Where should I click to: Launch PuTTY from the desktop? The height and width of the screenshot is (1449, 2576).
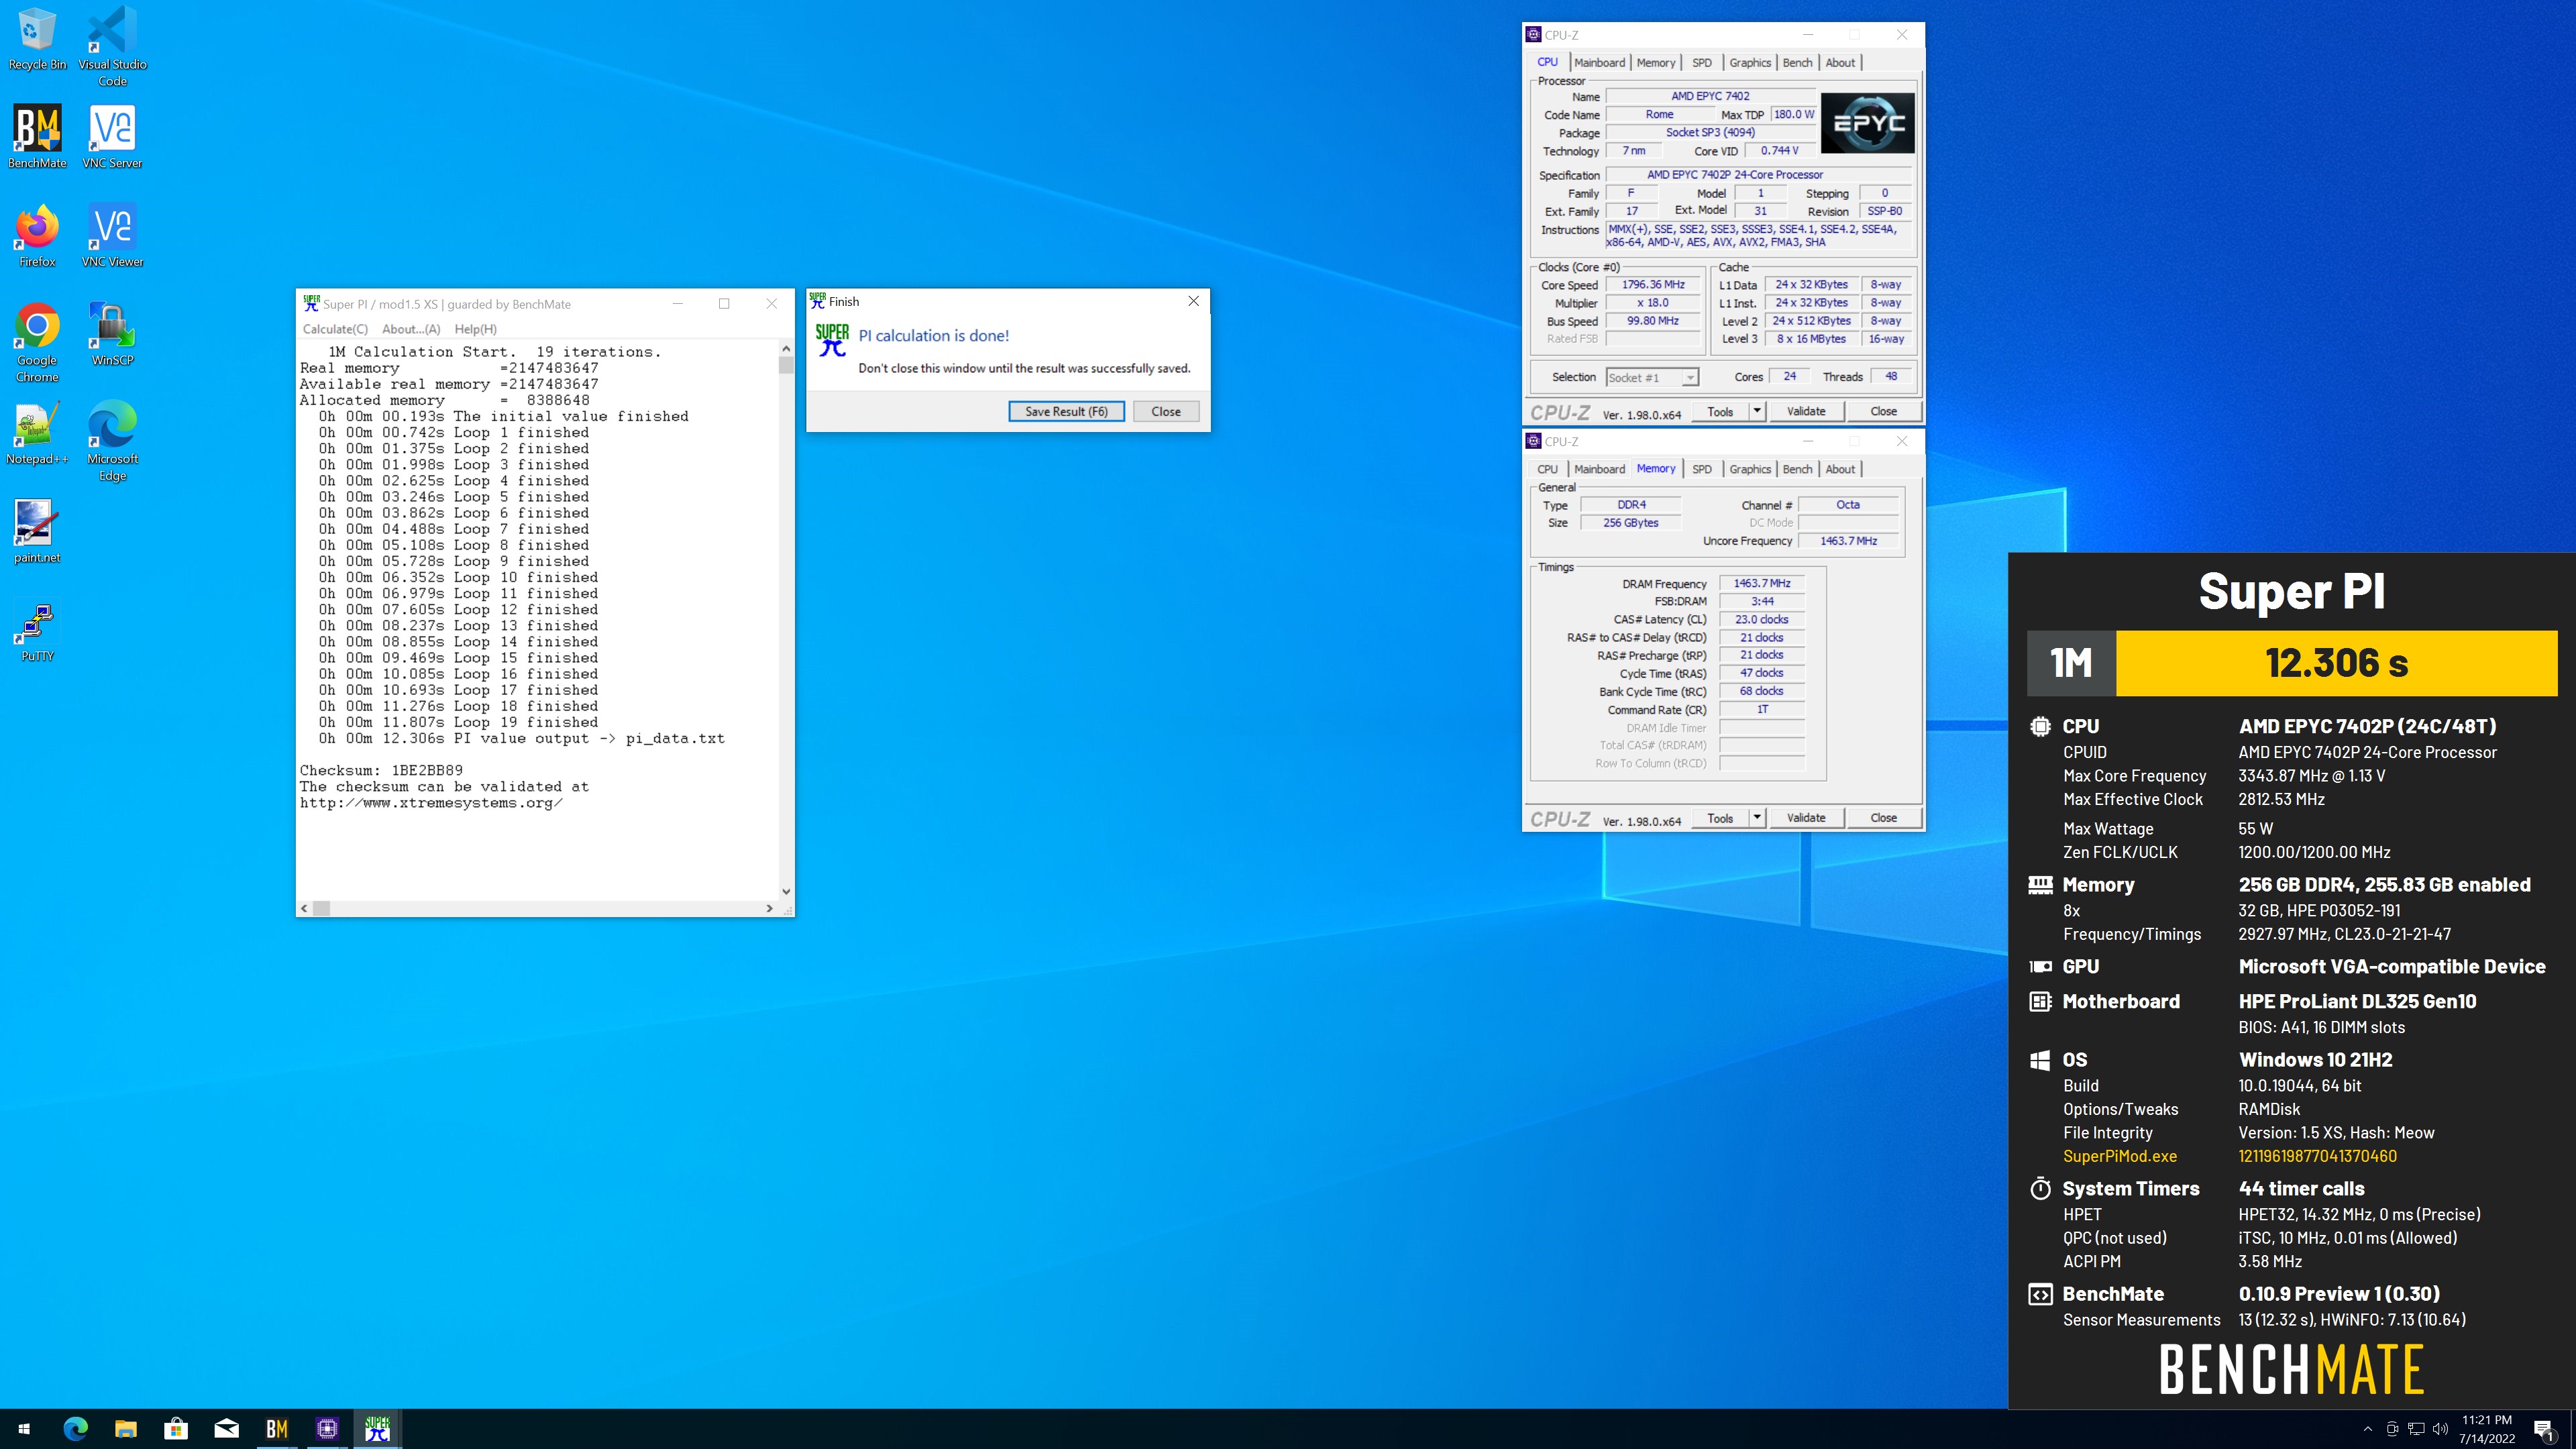point(37,631)
